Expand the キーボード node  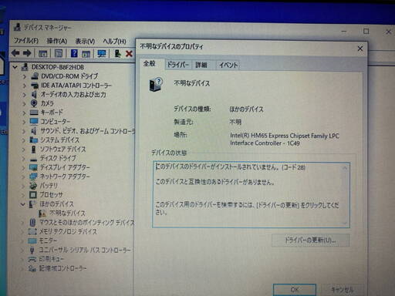pyautogui.click(x=24, y=113)
